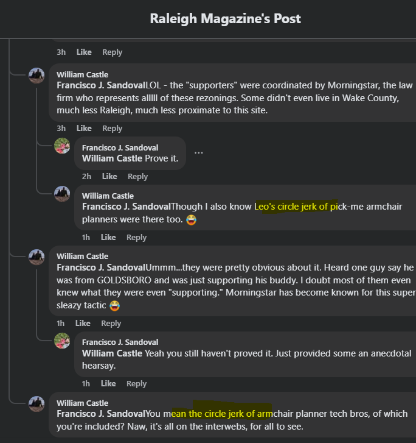Click the "2h" timestamp under "Prove it."

pos(86,177)
